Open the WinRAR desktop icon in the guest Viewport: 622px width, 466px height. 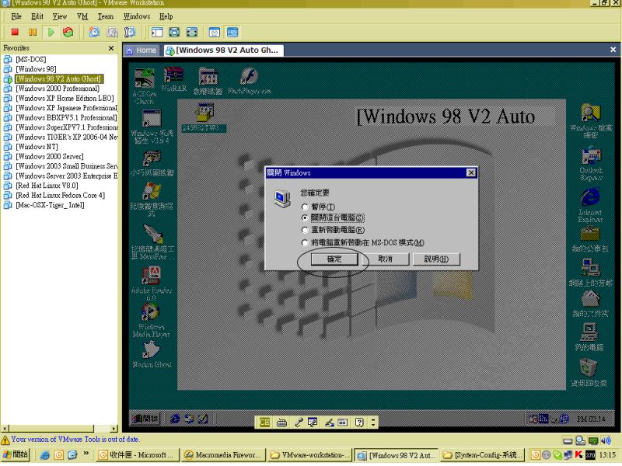tap(173, 79)
